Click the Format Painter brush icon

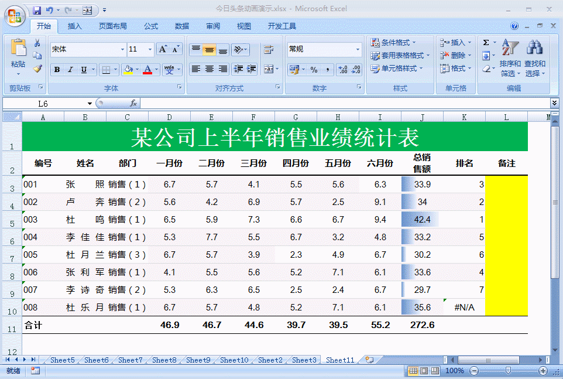(37, 69)
